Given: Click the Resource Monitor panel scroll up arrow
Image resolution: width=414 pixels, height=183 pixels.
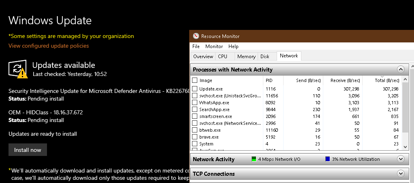Looking at the screenshot, I should 412,66.
